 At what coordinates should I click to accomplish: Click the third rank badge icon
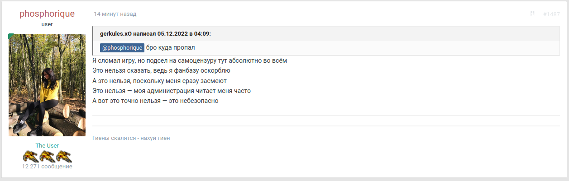(63, 156)
